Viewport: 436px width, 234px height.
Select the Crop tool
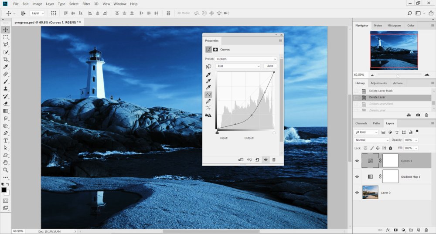point(6,59)
